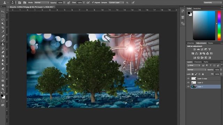This screenshot has height=125, width=223.
Task: Open the layer blend mode Normal dropdown
Action: click(197, 70)
